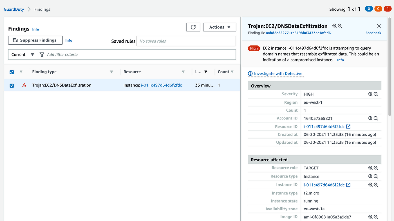Click Region value eu-west-1
The height and width of the screenshot is (221, 394).
[x=313, y=102]
